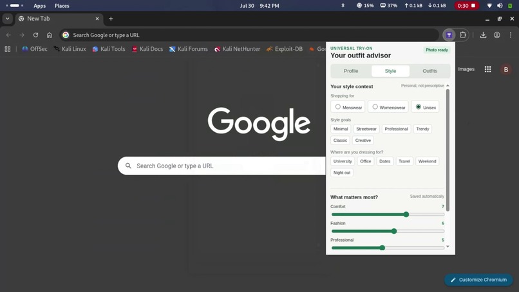Open the Kali Linux bookmark
This screenshot has width=519, height=292.
pyautogui.click(x=70, y=49)
